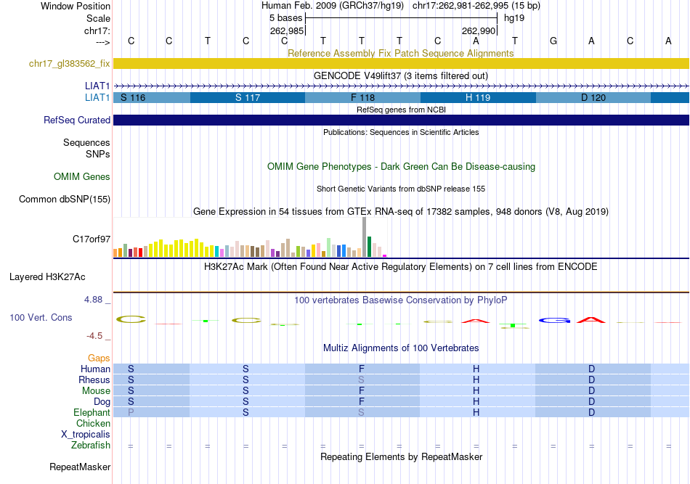Click the OMIM Gene Phenotypes track title

pyautogui.click(x=401, y=167)
